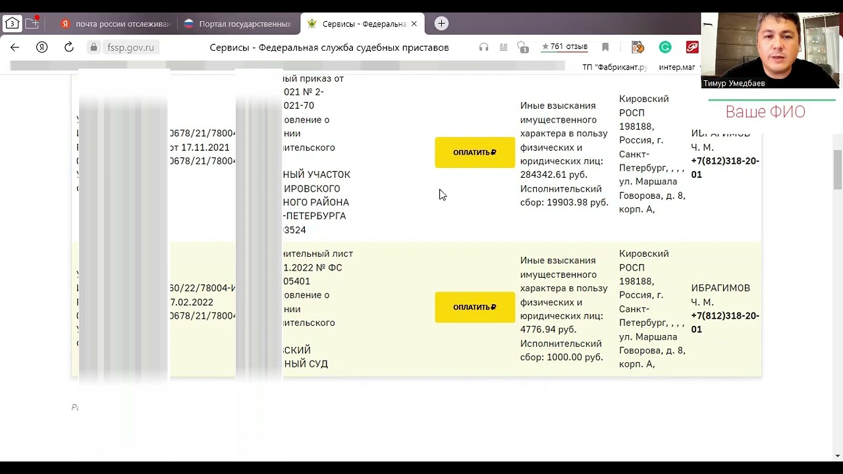Open the 'ТП "Фабрикант.ру' bookmark
The image size is (843, 474).
pos(614,67)
